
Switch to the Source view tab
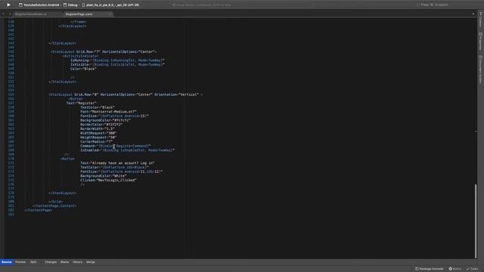[7, 262]
